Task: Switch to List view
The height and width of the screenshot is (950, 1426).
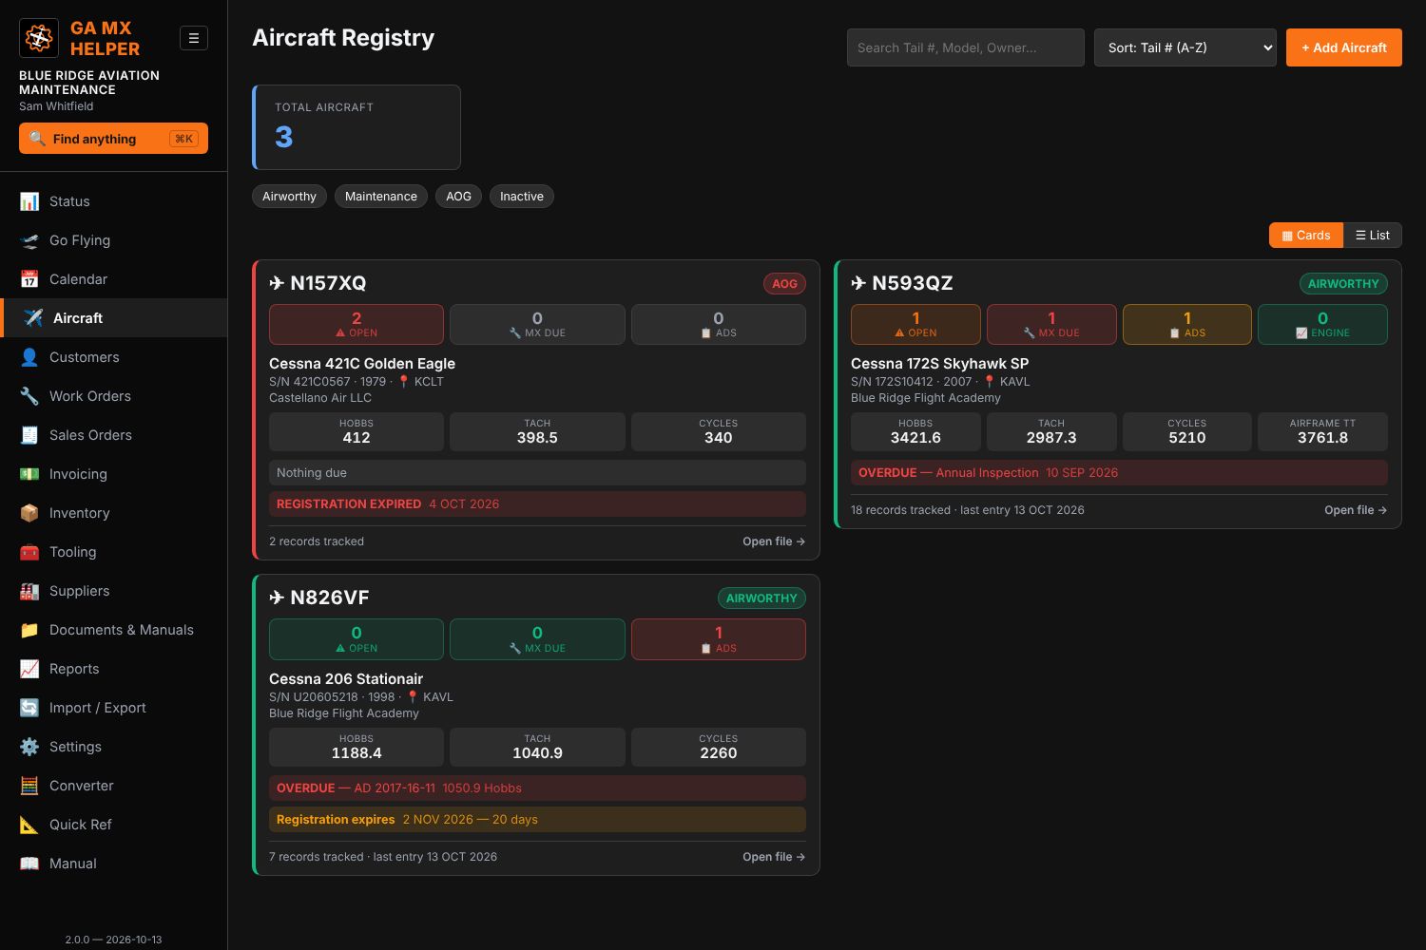Action: pos(1373,236)
